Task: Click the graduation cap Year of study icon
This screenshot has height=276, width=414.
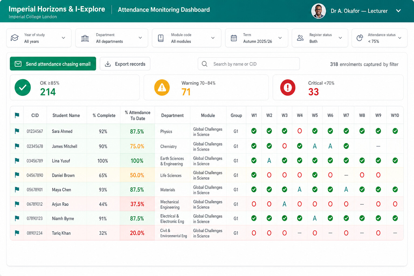Action: pyautogui.click(x=15, y=38)
